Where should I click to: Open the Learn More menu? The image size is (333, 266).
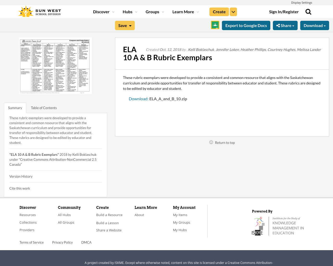tap(185, 11)
